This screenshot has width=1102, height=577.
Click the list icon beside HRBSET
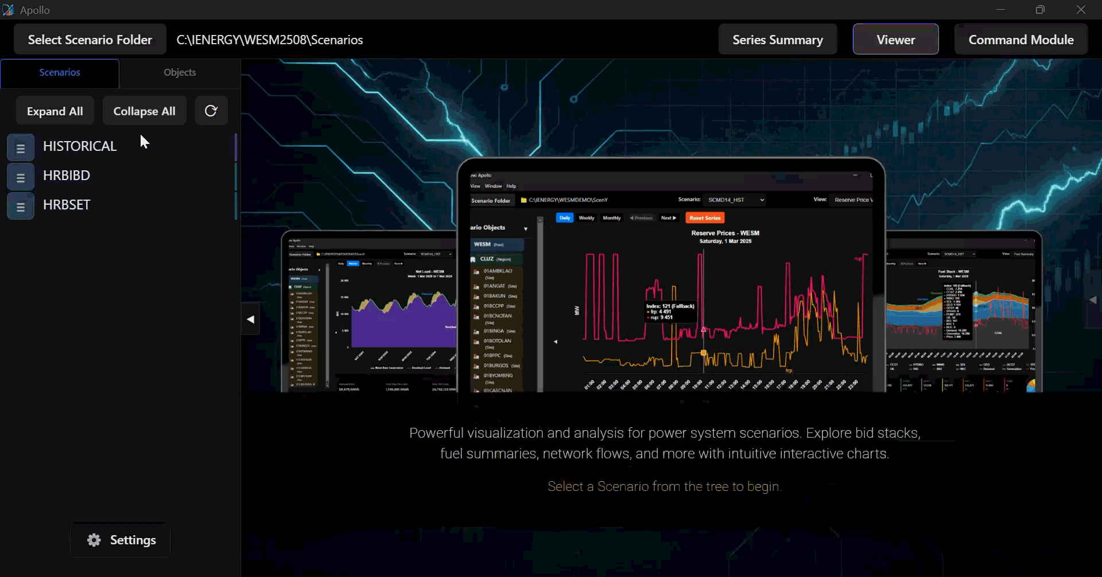point(21,206)
